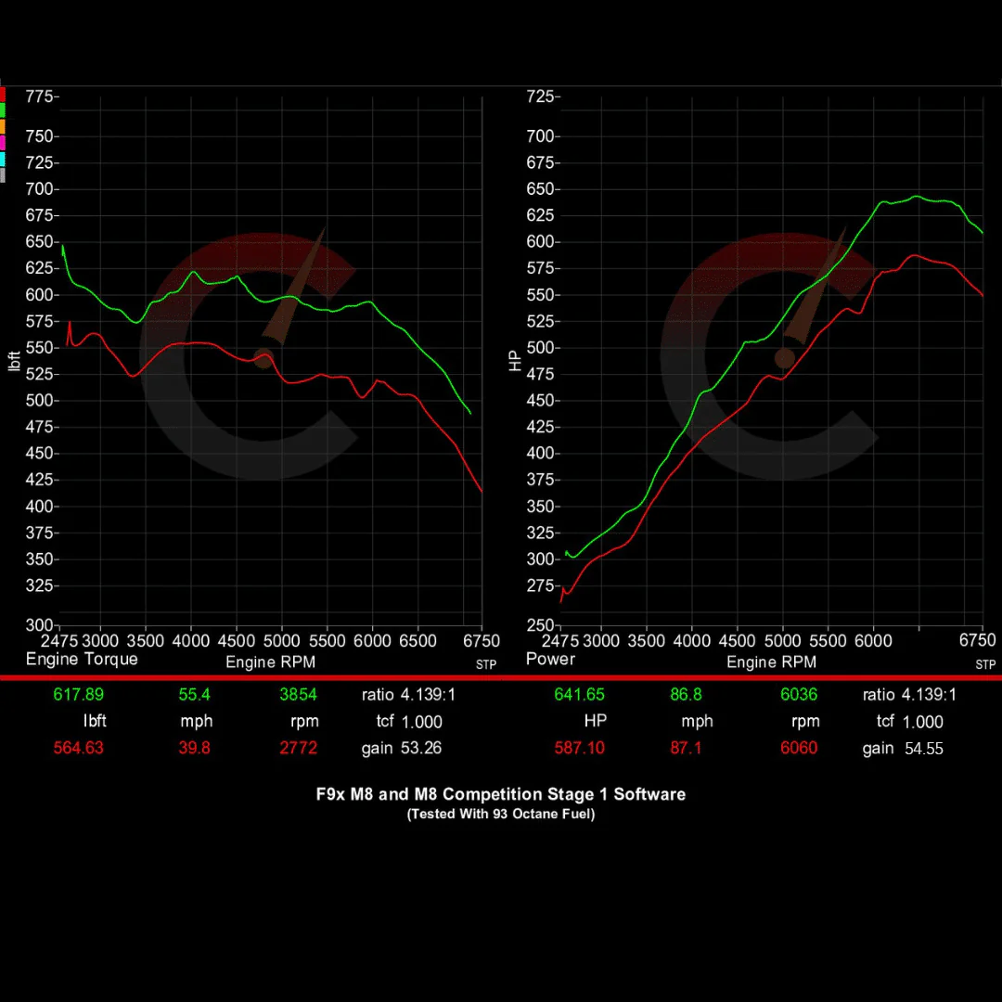Screen dimensions: 1002x1002
Task: Click the green rpm value 3854
Action: point(299,694)
